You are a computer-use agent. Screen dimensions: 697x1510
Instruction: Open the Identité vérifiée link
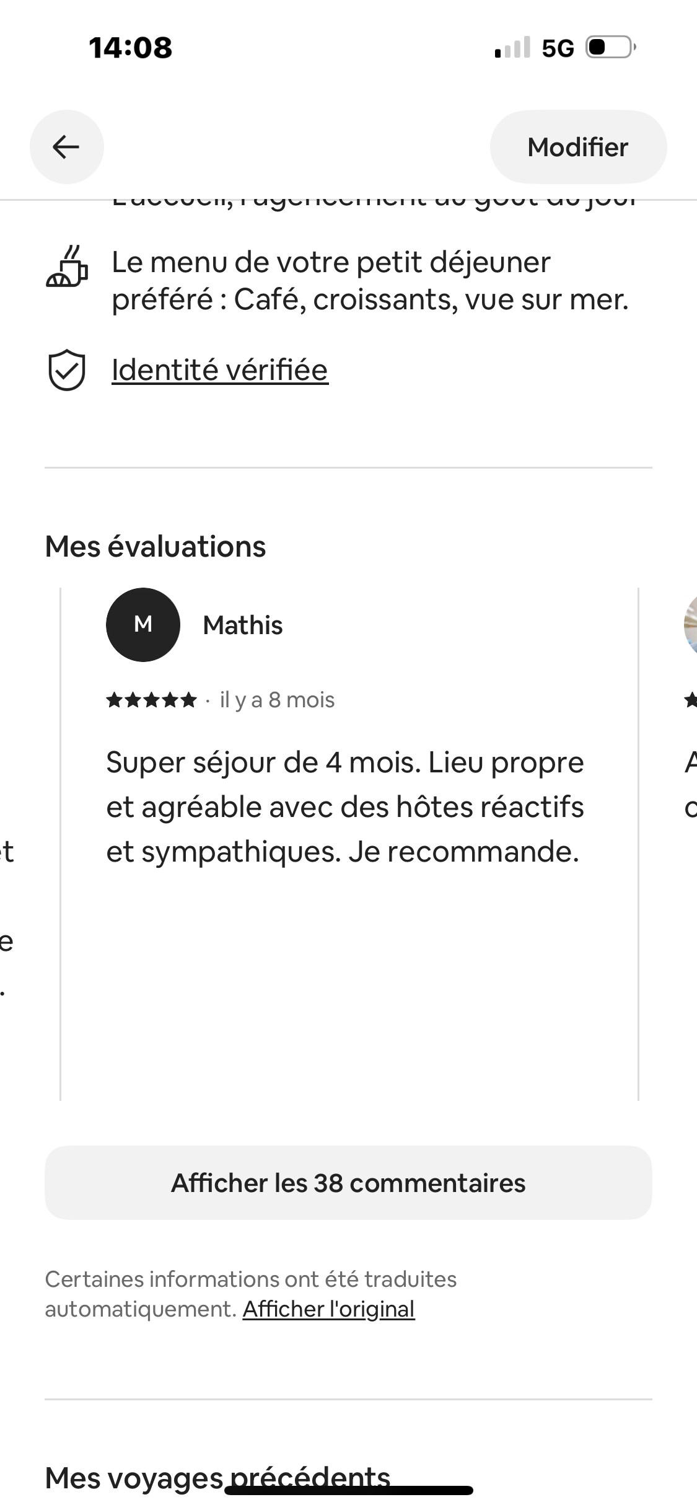(x=220, y=370)
